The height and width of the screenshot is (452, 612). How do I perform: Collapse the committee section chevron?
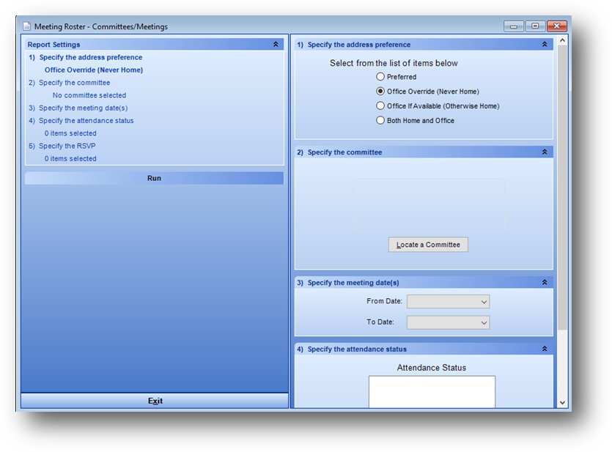click(545, 152)
